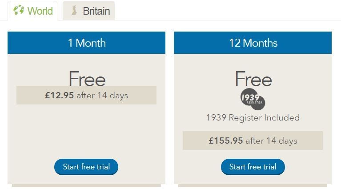Click empty area of 1 Month card

coord(86,130)
